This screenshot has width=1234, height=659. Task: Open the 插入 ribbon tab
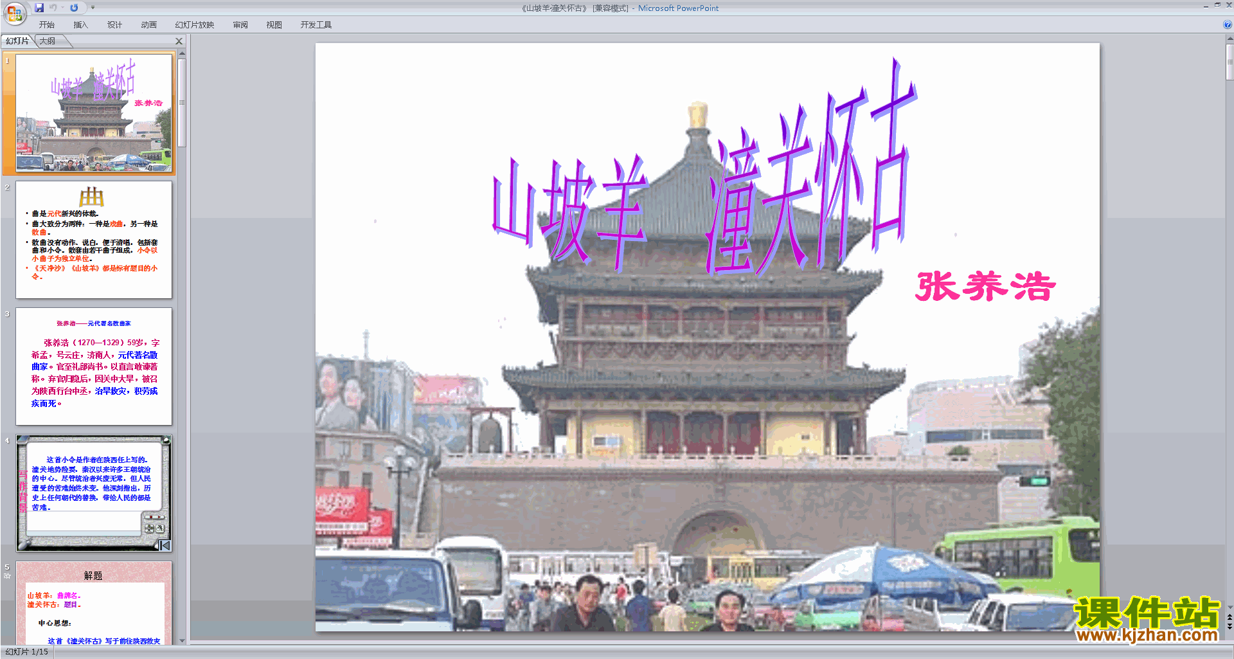click(80, 25)
